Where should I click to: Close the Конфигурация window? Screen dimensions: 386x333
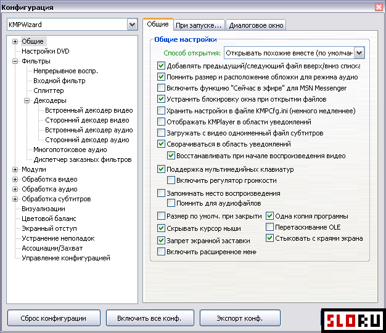(x=379, y=7)
